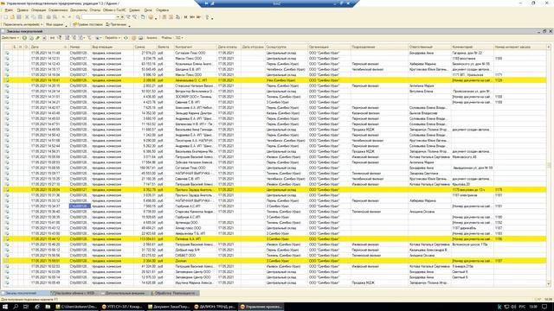Click the Print icon in main toolbar
Viewport: 554px width, 311px height.
coord(48,17)
